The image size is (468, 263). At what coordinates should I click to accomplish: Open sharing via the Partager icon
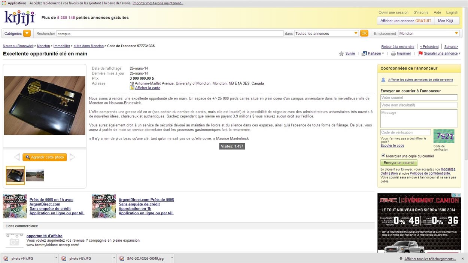[x=364, y=53]
